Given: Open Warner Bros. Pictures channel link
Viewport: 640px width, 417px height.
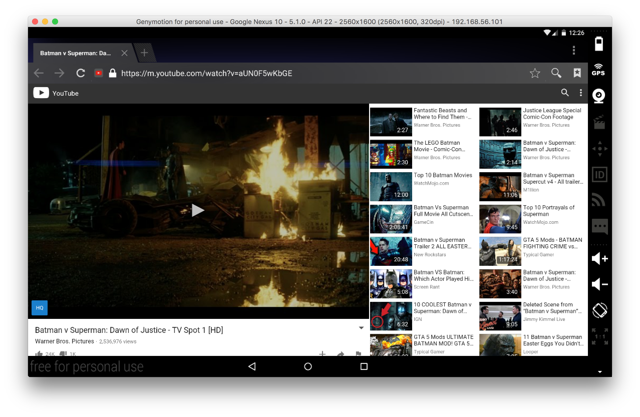Looking at the screenshot, I should click(x=64, y=341).
